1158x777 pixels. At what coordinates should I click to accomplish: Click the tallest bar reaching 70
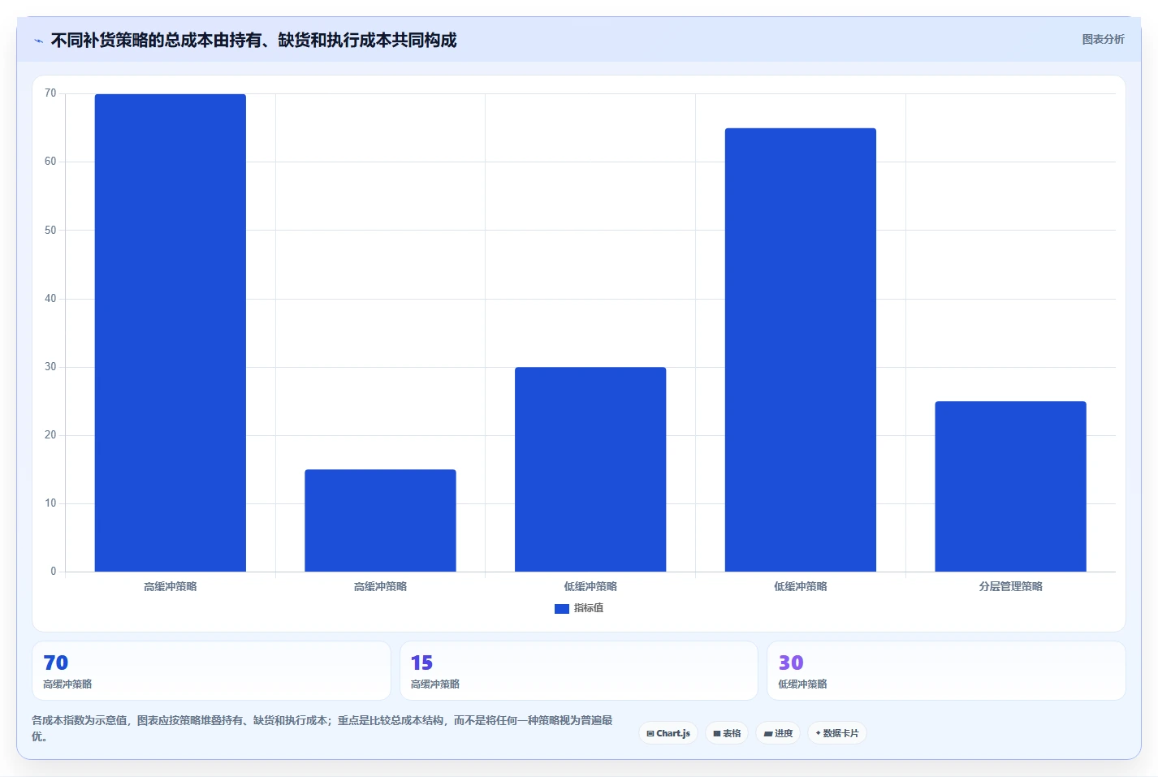point(171,333)
